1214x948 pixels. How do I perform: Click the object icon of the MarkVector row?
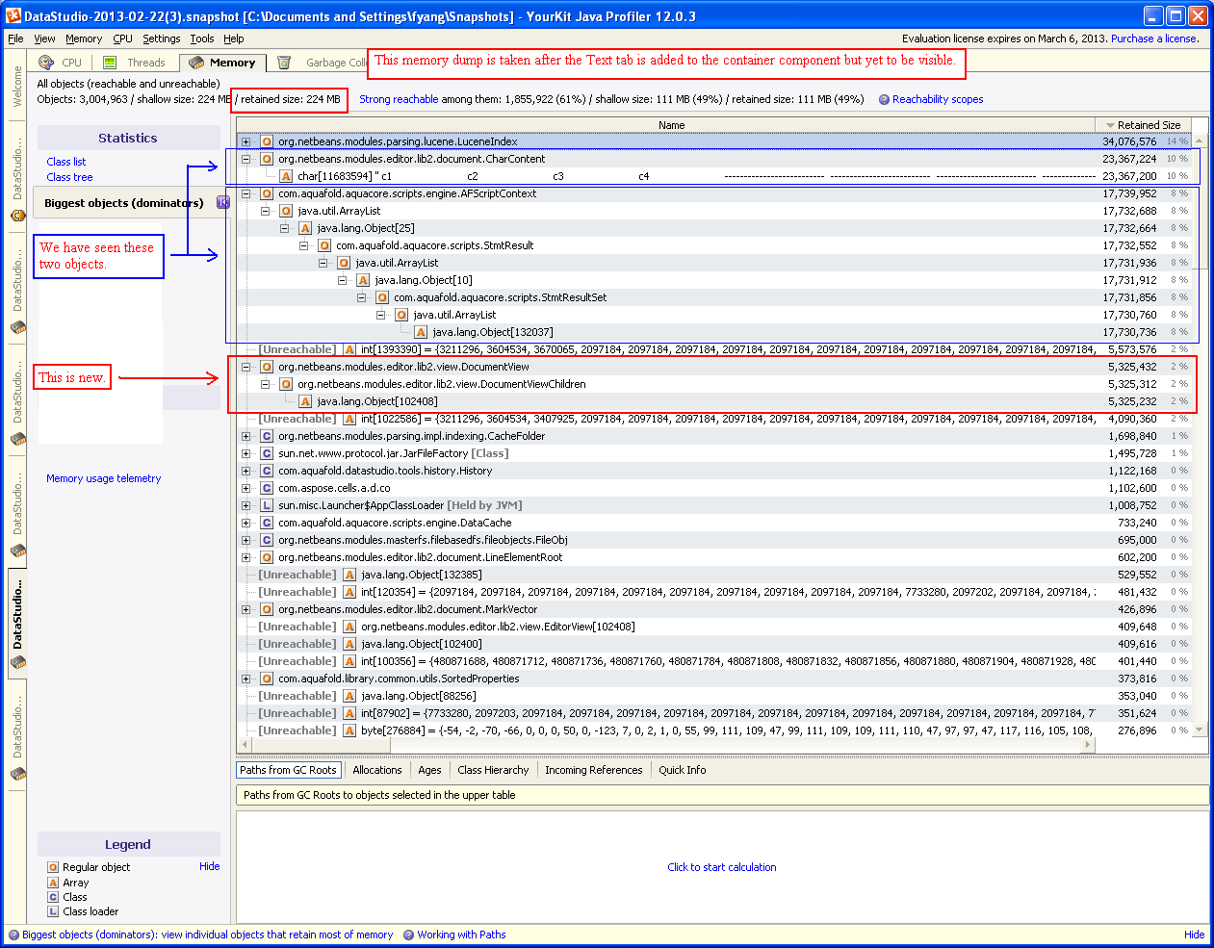point(267,609)
